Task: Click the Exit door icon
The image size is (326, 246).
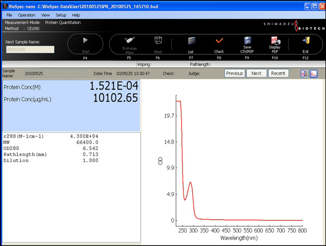Action: pyautogui.click(x=306, y=40)
